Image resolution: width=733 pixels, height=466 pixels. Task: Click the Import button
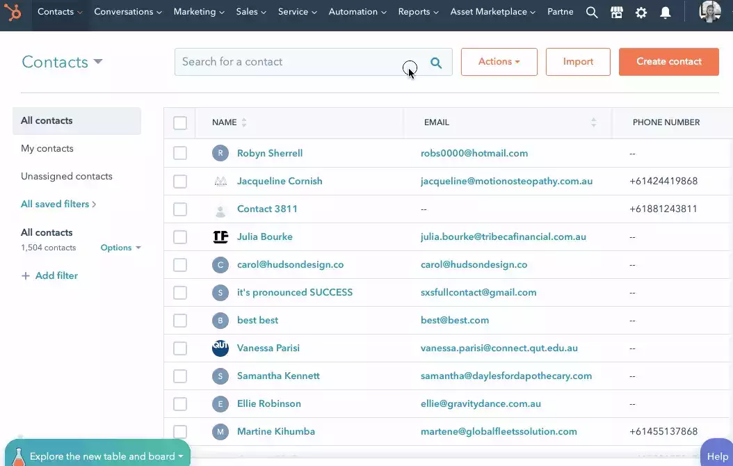click(x=578, y=62)
